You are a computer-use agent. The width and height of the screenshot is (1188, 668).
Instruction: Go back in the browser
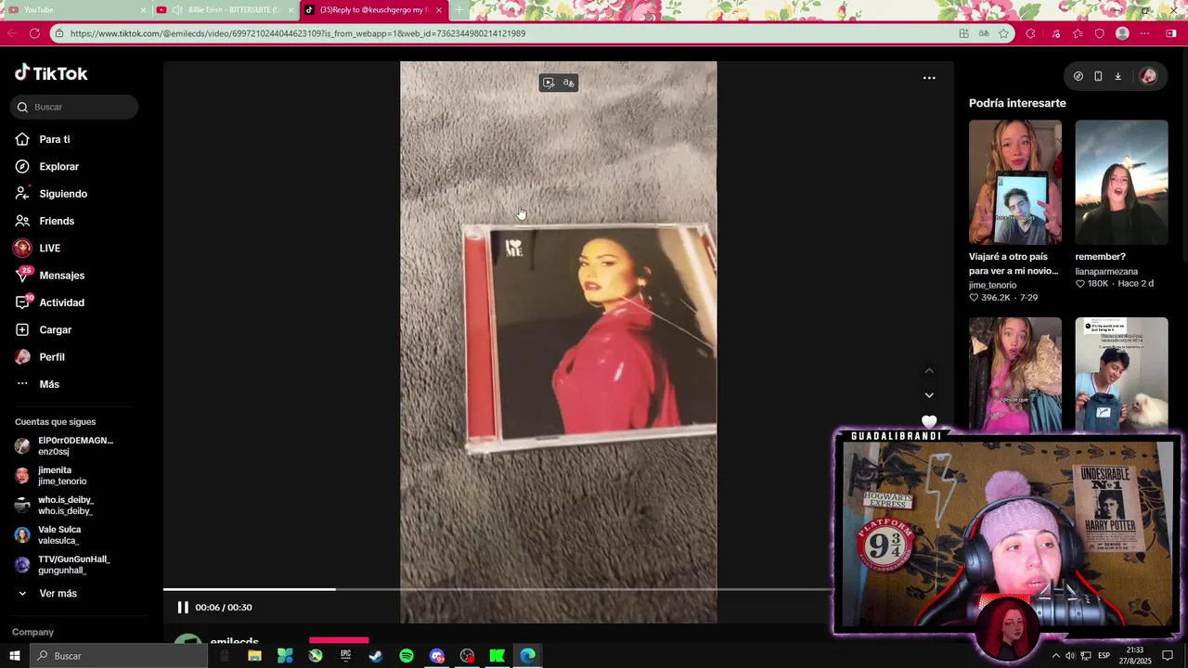[11, 33]
